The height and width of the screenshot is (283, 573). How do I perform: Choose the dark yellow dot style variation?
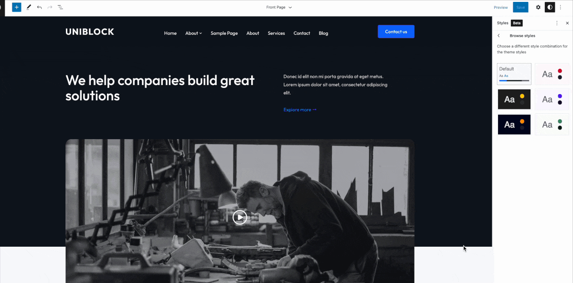(x=514, y=99)
